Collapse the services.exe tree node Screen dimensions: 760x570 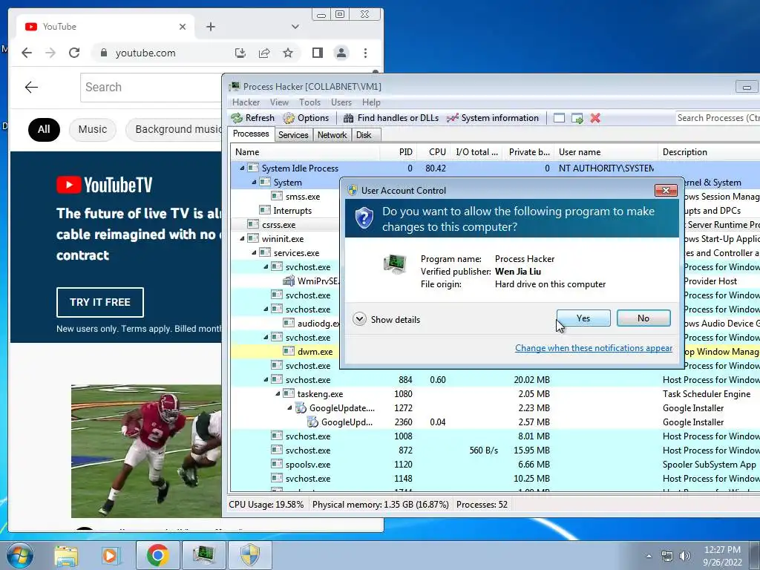(x=254, y=252)
